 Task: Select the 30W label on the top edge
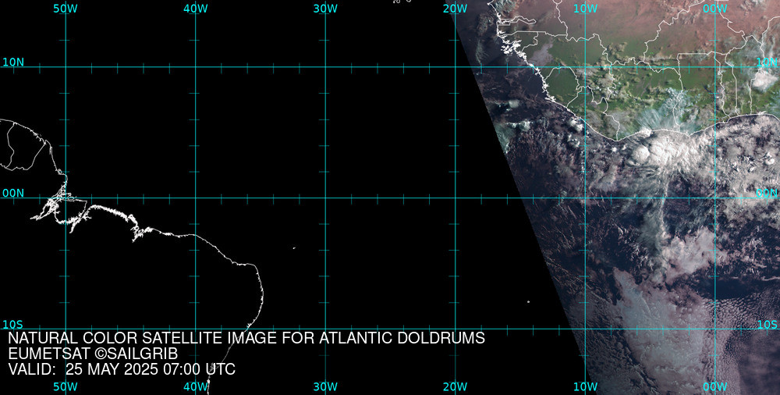tap(326, 9)
